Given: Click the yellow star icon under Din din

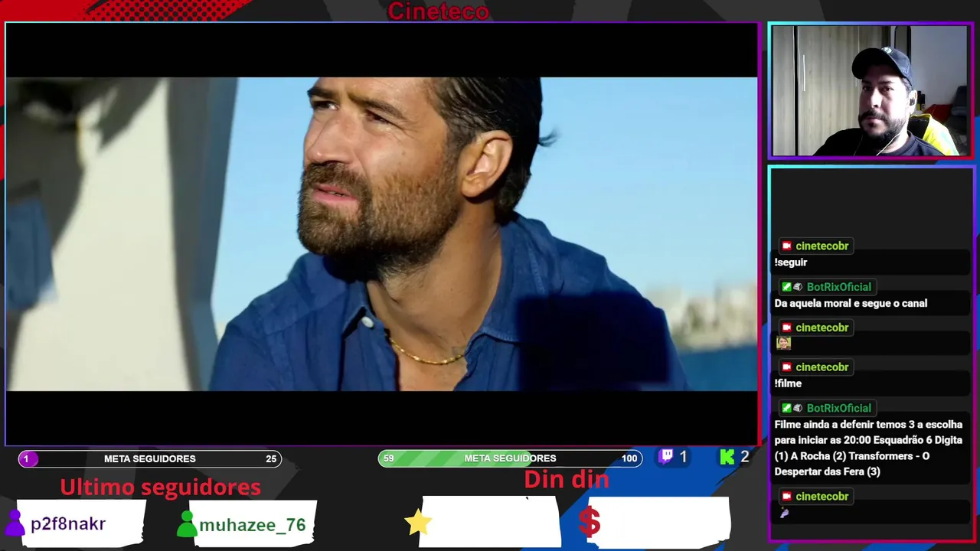Looking at the screenshot, I should 418,522.
